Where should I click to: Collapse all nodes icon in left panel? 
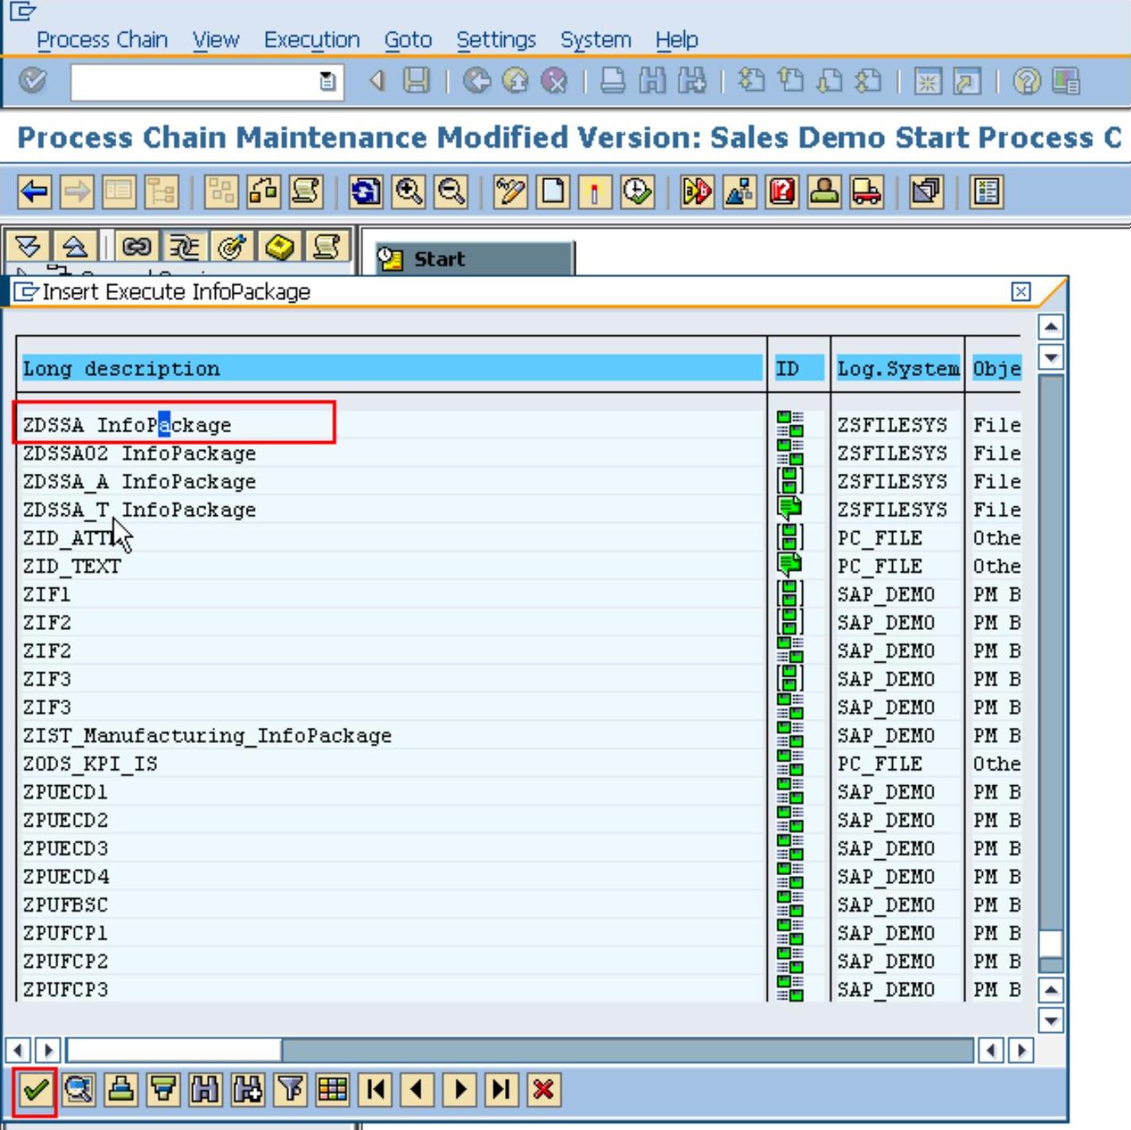[x=75, y=247]
